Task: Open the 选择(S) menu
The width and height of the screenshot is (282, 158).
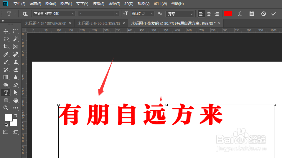Action: point(98,4)
